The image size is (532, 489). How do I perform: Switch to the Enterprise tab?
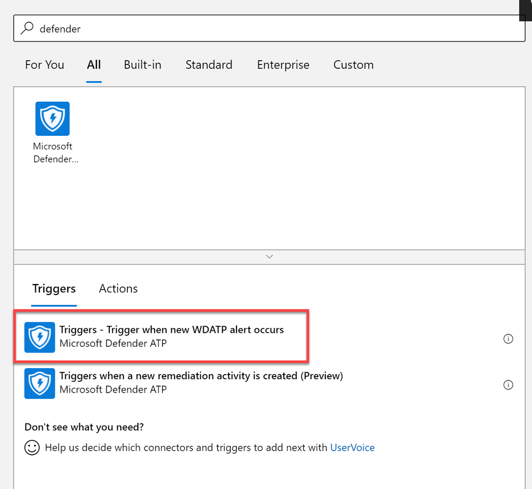coord(283,64)
